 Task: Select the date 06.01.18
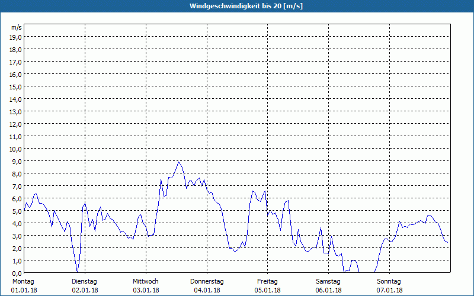click(x=329, y=290)
